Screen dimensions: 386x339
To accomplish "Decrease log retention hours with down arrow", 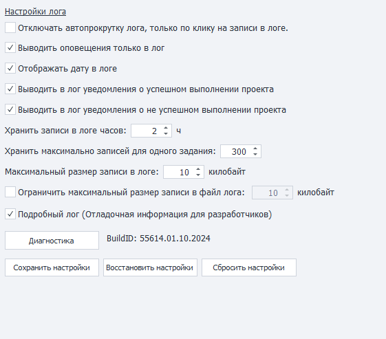I will tap(166, 133).
